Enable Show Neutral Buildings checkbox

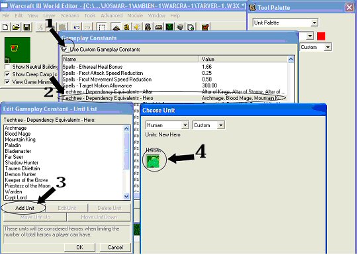click(7, 67)
